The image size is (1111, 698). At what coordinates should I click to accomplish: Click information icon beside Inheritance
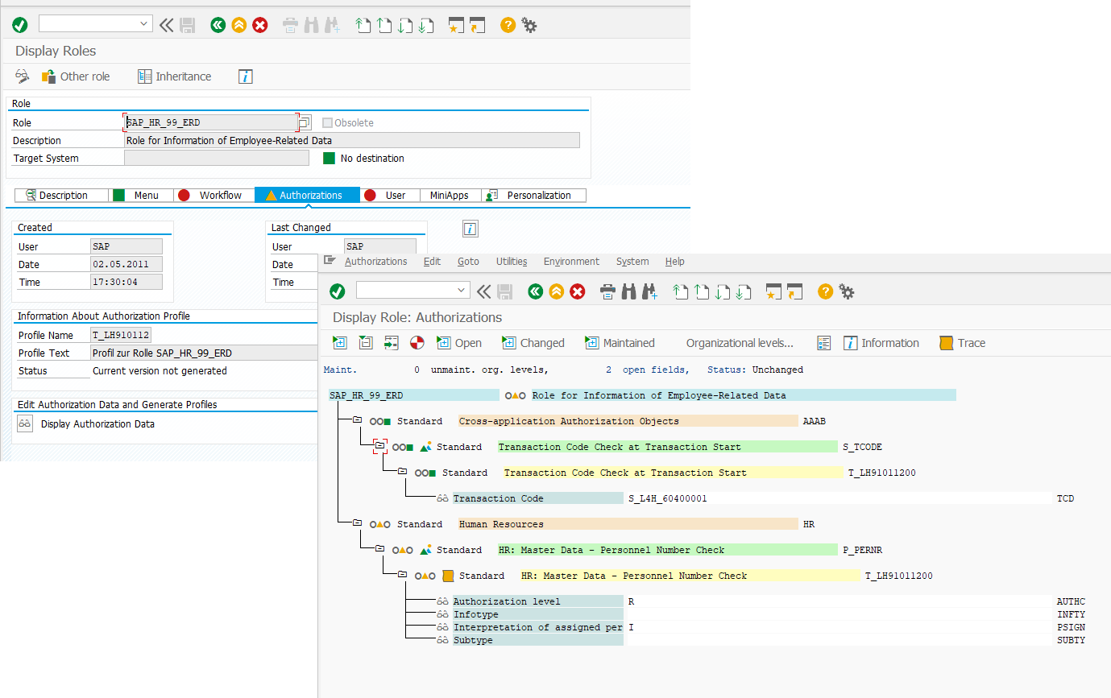(246, 76)
